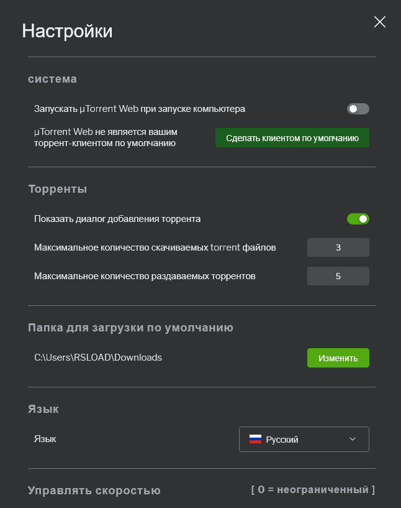Click the Управлять скоростью section heading
401x508 pixels.
coord(94,491)
